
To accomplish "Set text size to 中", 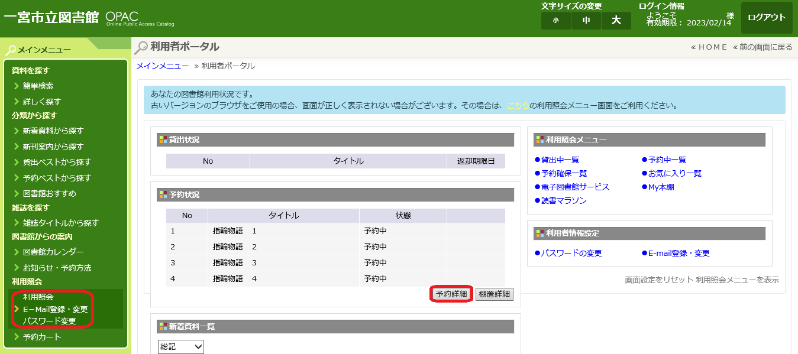I will pyautogui.click(x=586, y=21).
